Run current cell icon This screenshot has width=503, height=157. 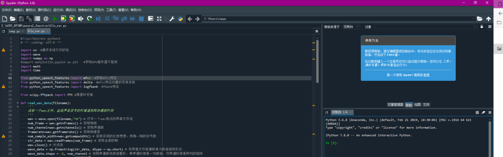pos(64,19)
